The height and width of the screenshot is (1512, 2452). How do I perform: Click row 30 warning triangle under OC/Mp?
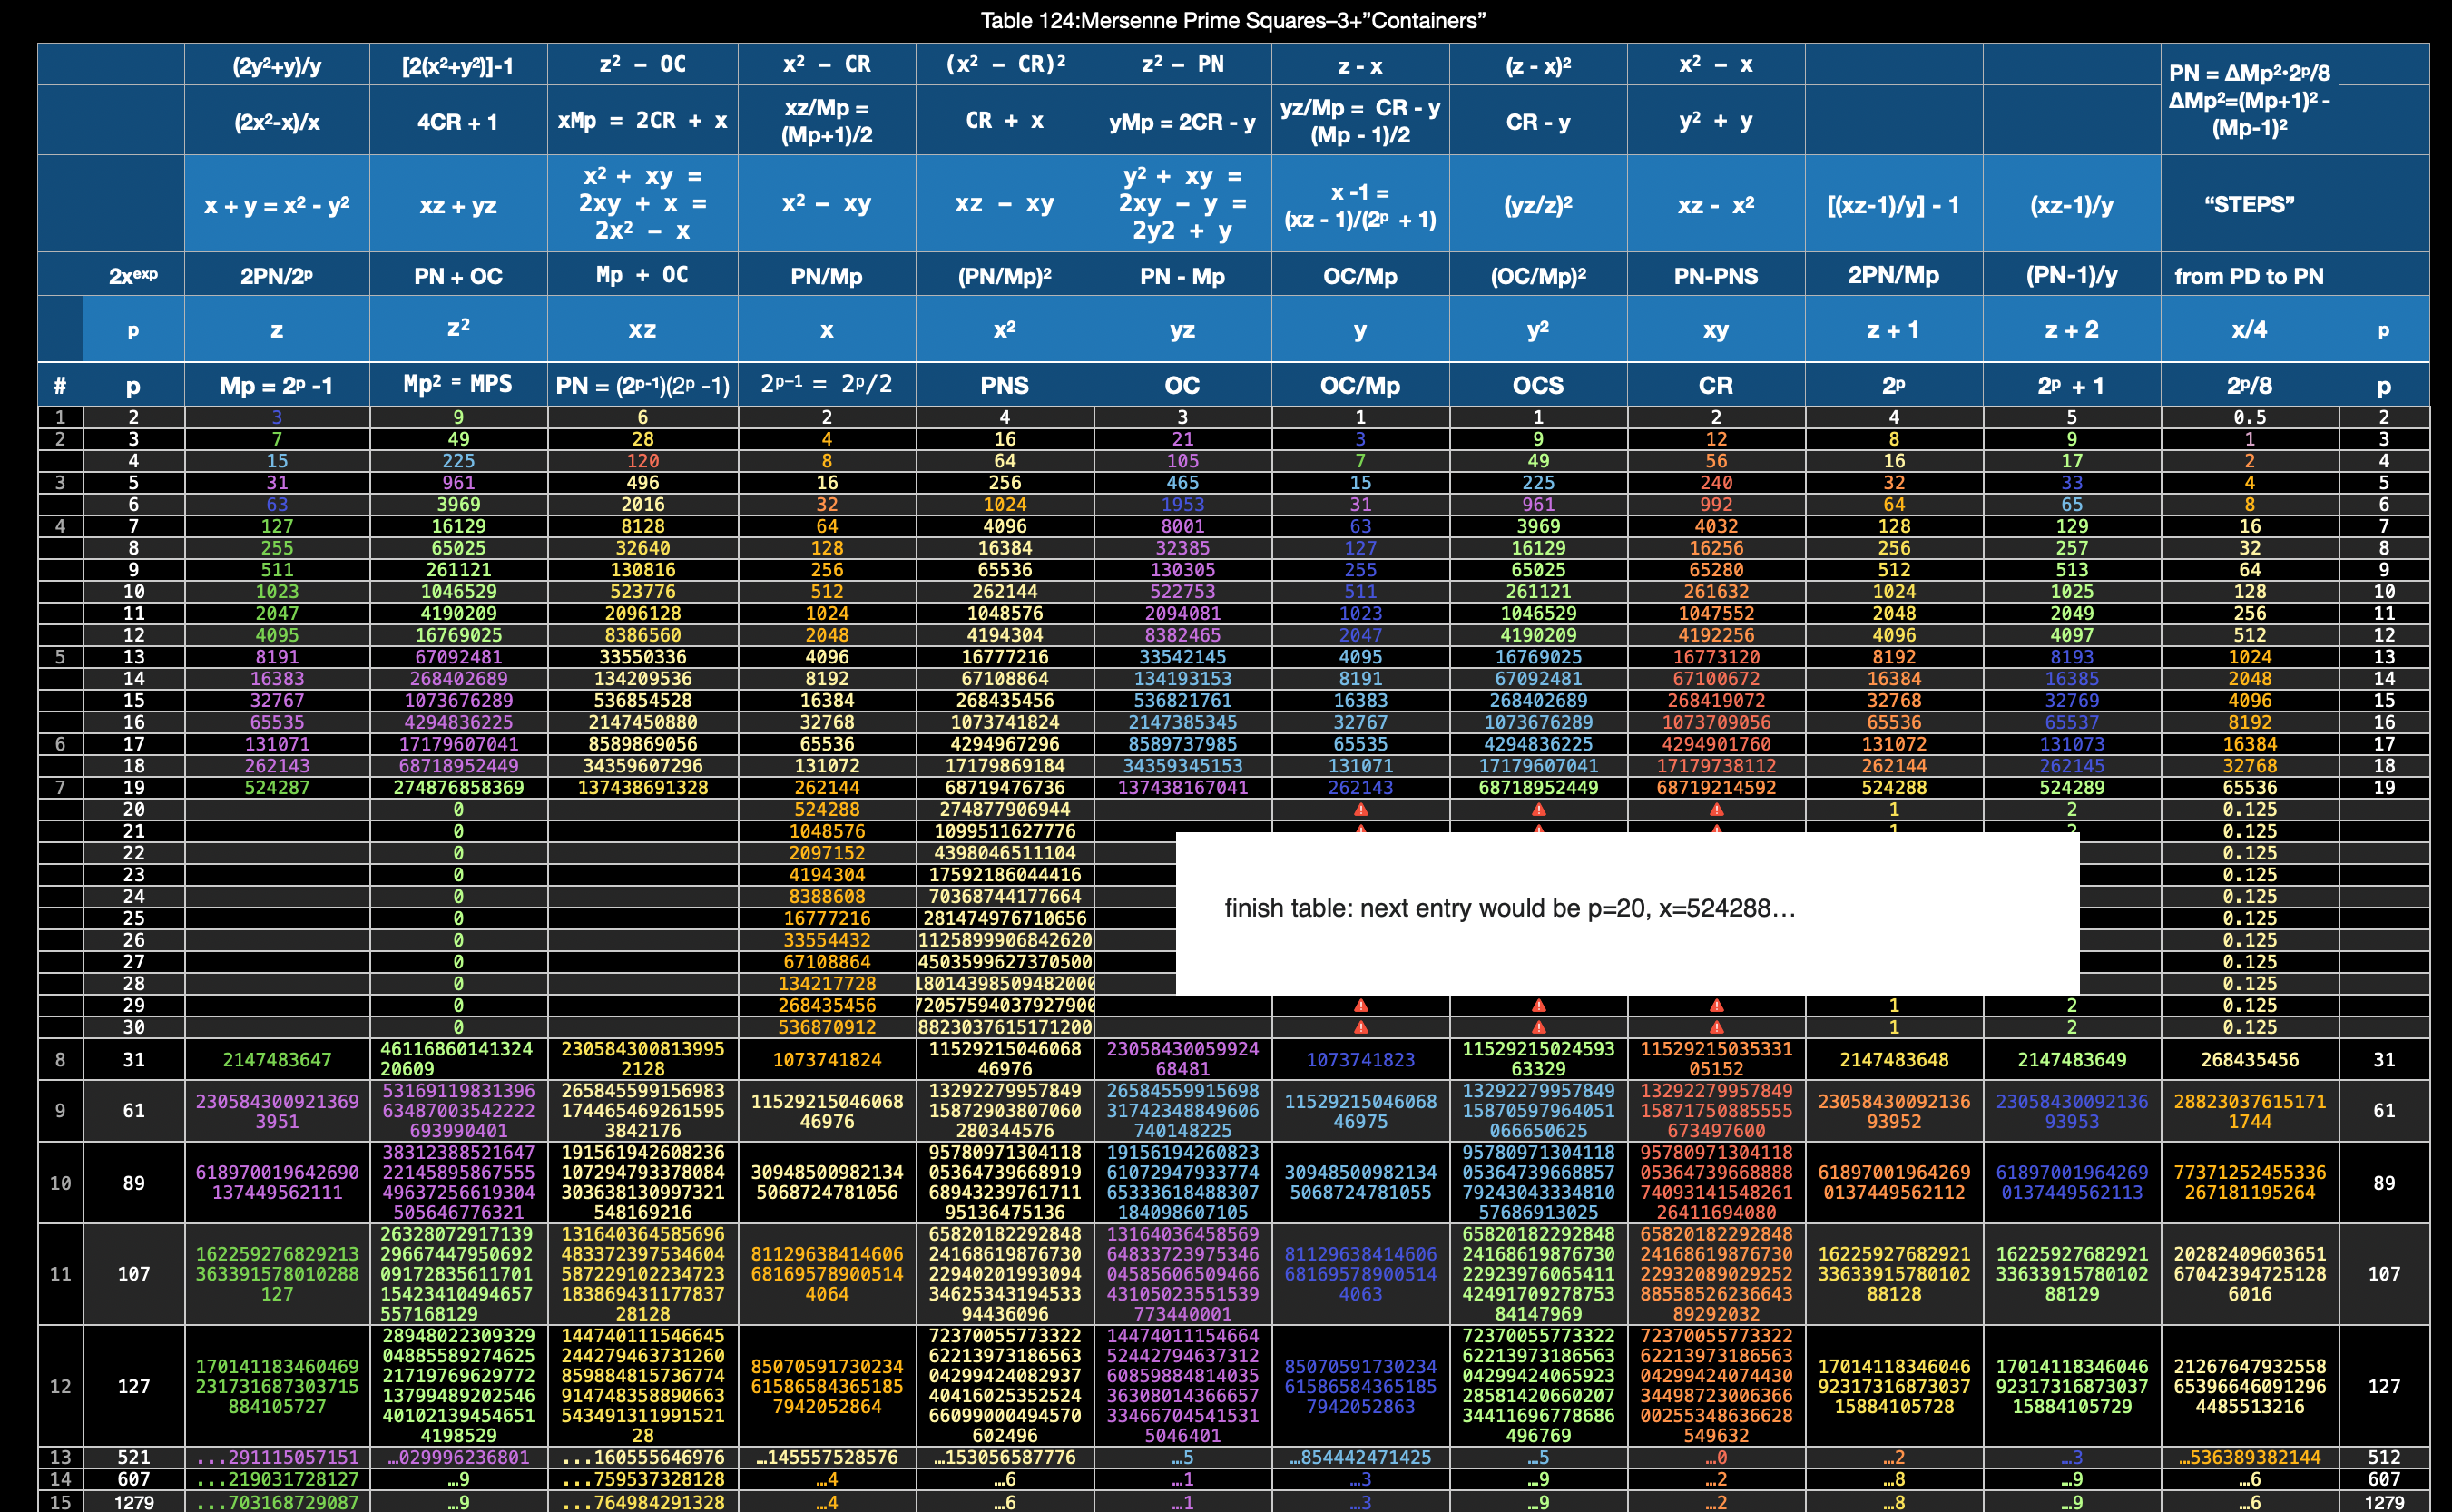click(x=1360, y=1027)
